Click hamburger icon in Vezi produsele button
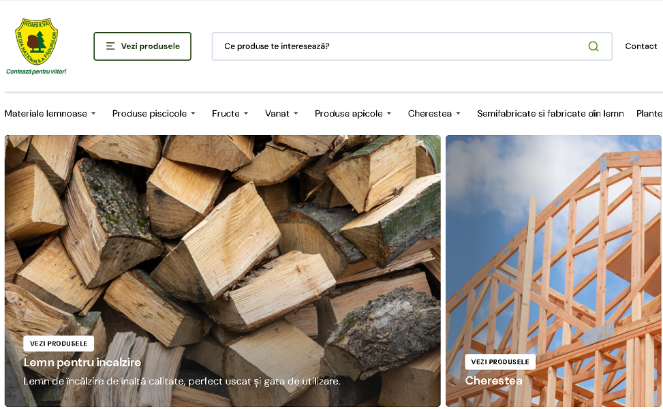 point(110,46)
